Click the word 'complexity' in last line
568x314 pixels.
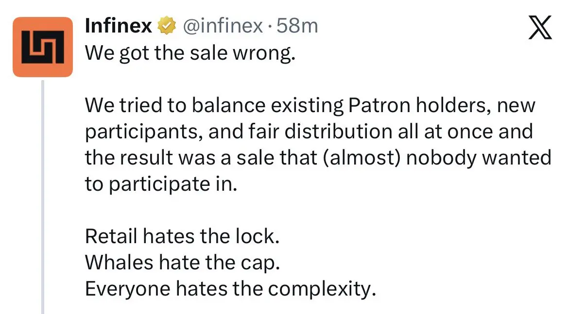322,289
